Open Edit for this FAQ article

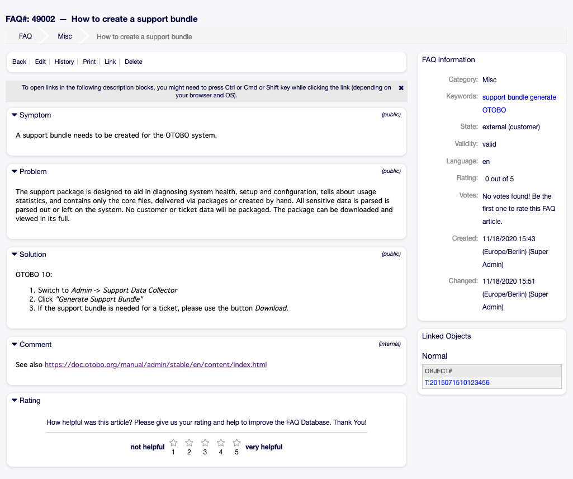coord(40,62)
